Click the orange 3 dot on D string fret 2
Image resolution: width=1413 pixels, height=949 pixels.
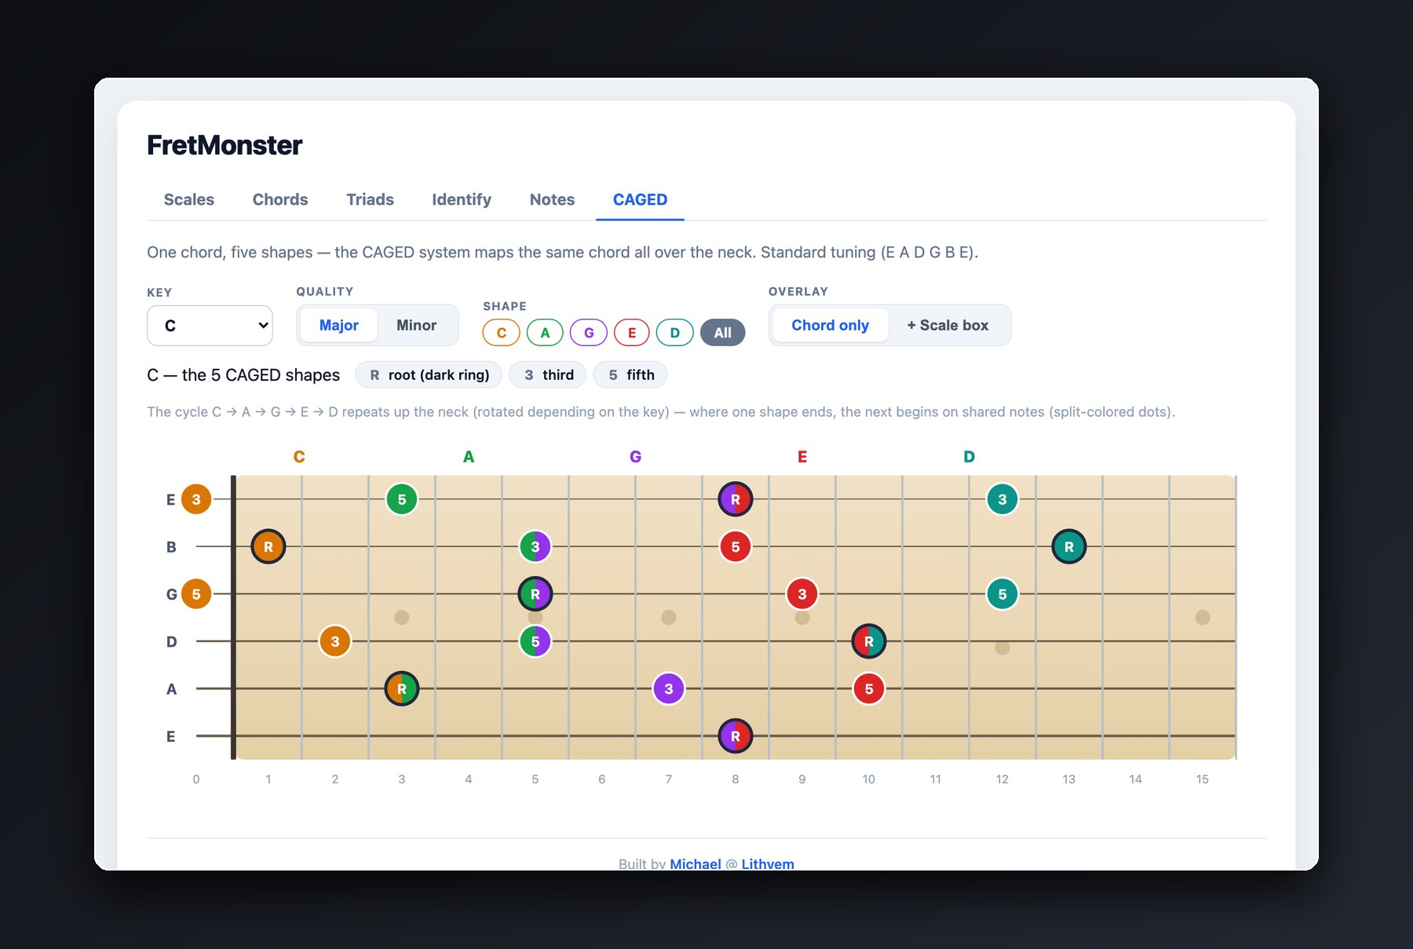coord(335,641)
